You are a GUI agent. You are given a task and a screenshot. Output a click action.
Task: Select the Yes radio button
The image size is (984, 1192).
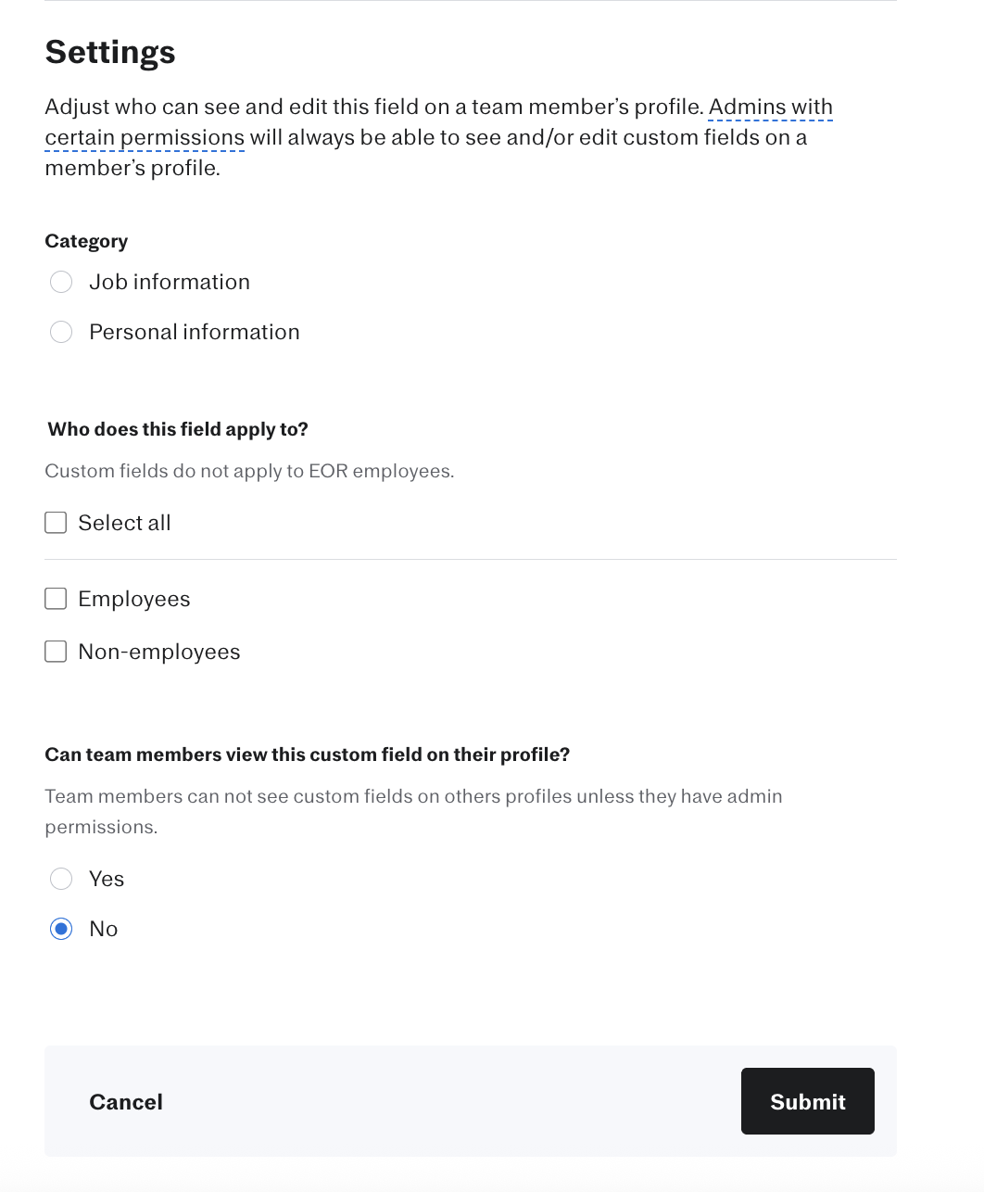61,879
